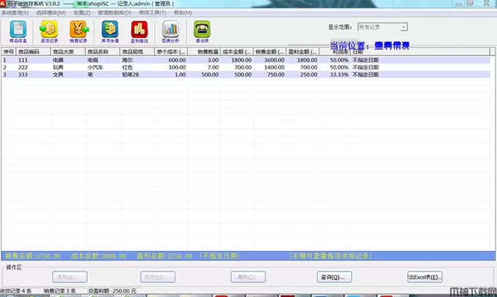Image resolution: width=497 pixels, height=297 pixels.
Task: Select the 盈利情况 toolbar icon
Action: tap(139, 31)
